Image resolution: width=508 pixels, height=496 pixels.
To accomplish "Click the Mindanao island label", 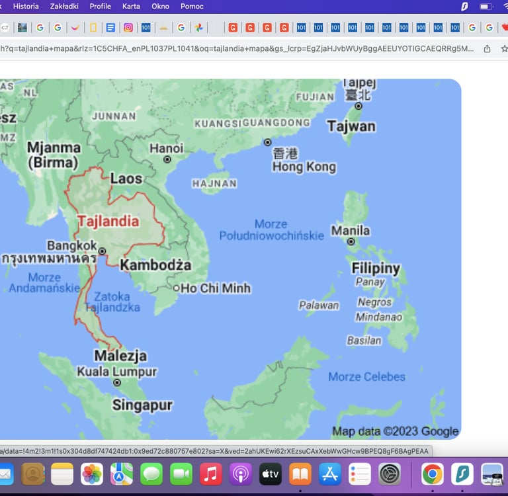I will (x=379, y=317).
